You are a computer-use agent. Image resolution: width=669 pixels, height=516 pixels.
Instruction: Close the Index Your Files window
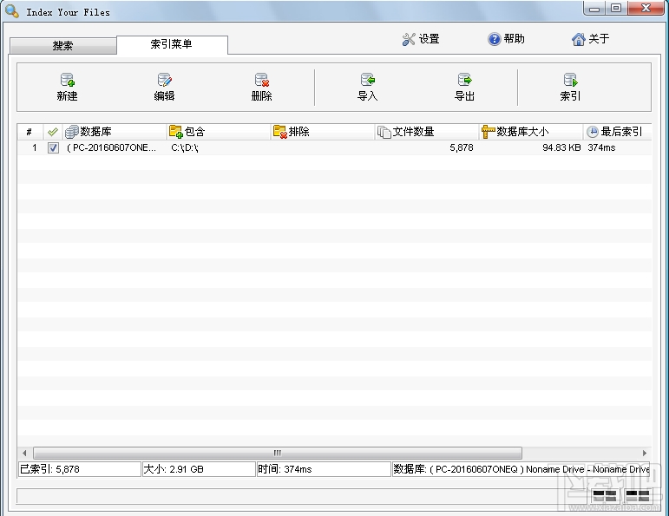[646, 9]
